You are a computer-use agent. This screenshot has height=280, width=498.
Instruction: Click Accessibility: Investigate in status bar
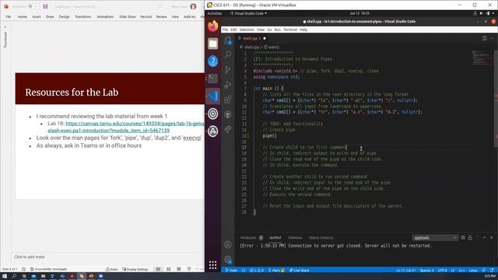[x=48, y=269]
